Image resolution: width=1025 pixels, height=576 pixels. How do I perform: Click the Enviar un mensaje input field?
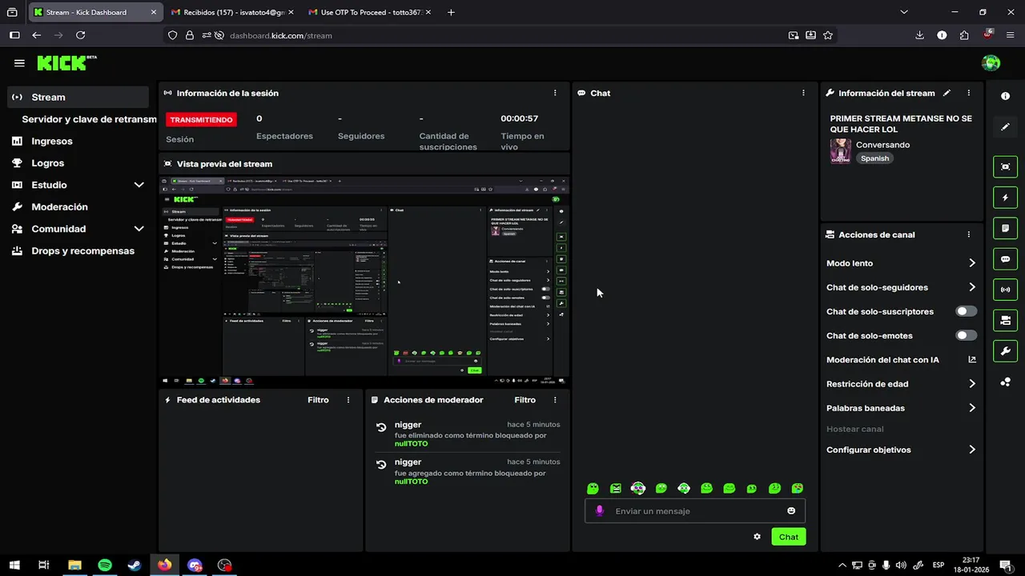tap(695, 511)
